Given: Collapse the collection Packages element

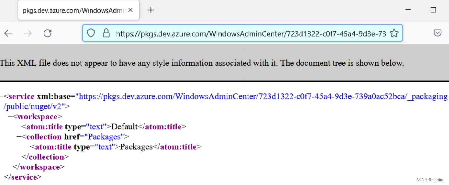Looking at the screenshot, I should [x=18, y=136].
